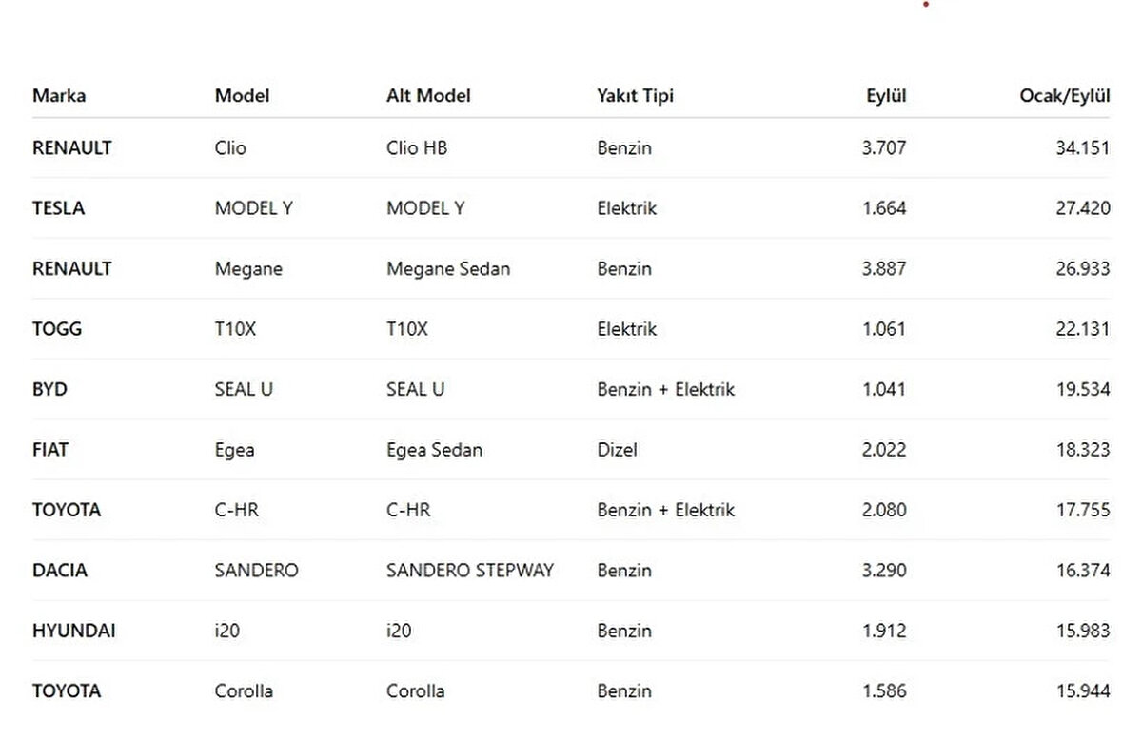Select the FIAT brand cell
The image size is (1142, 739).
tap(50, 450)
